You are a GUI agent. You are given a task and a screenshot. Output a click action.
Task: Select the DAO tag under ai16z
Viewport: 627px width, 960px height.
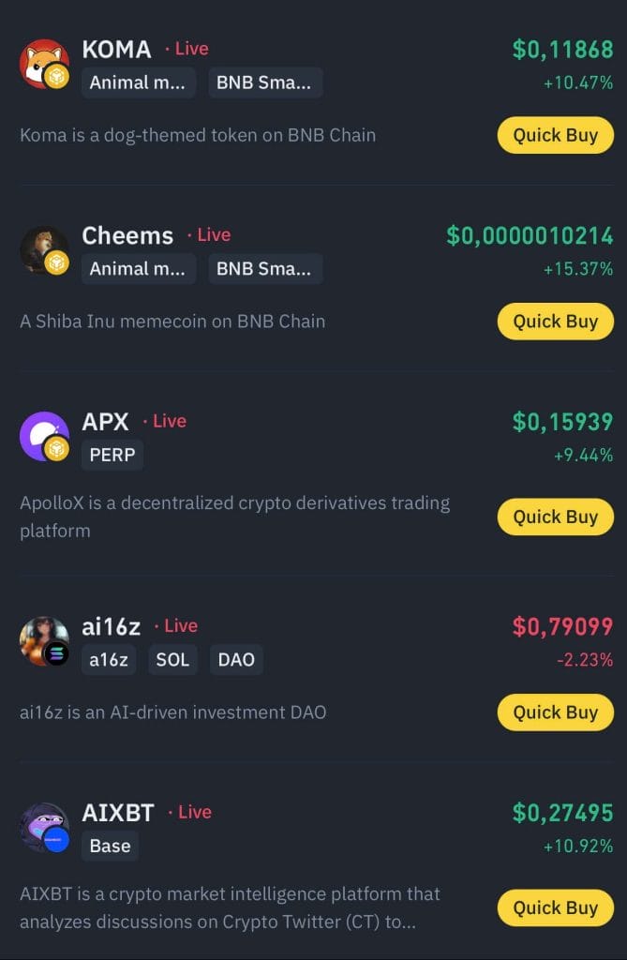click(236, 659)
